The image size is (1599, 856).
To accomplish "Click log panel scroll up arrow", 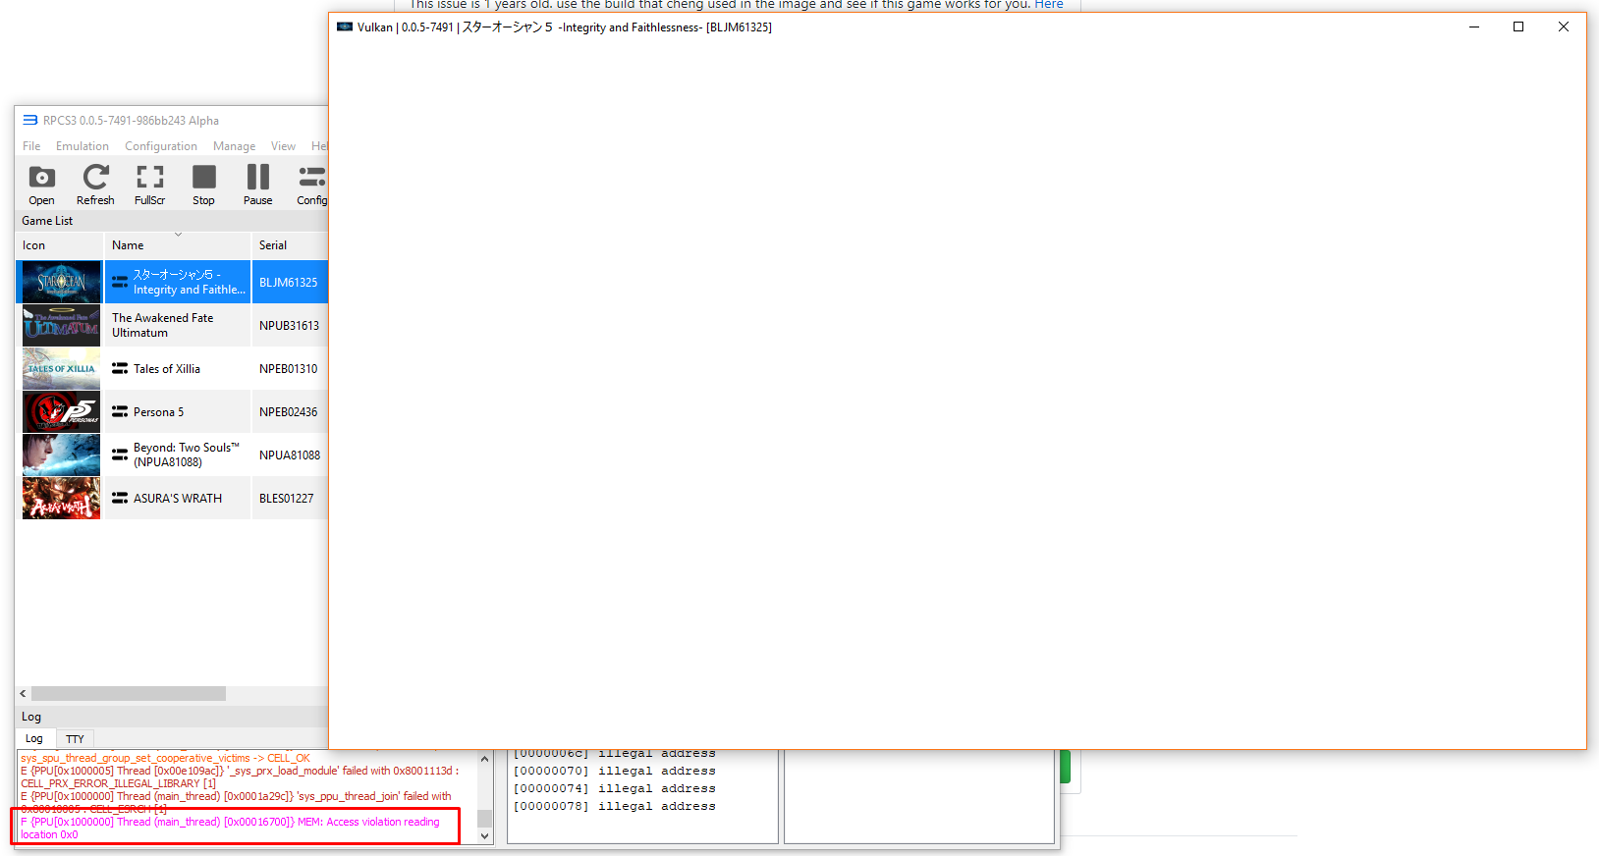I will (484, 759).
